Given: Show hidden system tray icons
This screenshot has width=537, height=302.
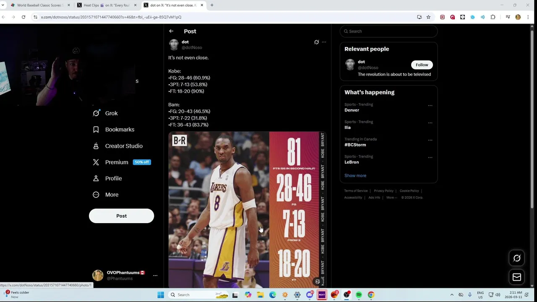Looking at the screenshot, I should click(452, 295).
